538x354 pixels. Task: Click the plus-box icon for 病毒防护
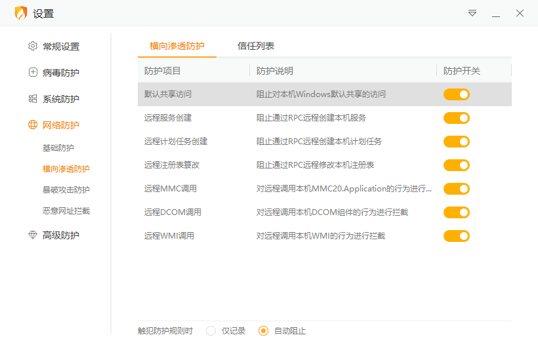click(33, 73)
